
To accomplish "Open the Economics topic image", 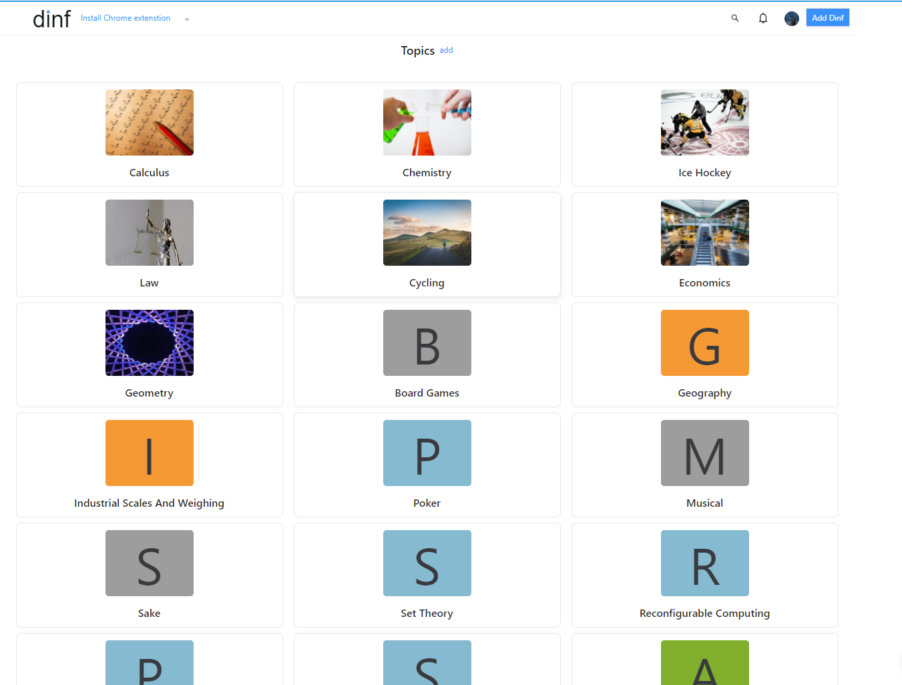I will (x=705, y=233).
